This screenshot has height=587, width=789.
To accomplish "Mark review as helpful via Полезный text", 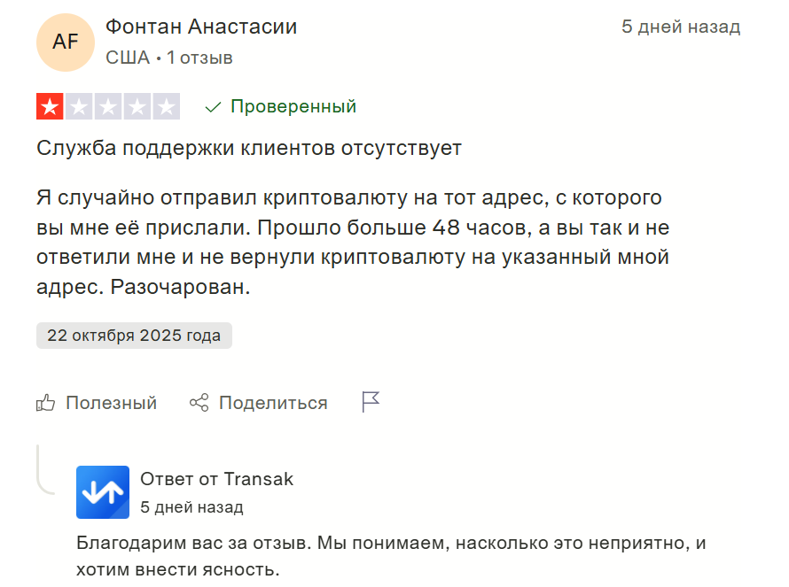I will [x=111, y=403].
